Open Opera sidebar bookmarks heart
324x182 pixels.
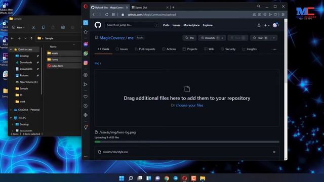(x=86, y=97)
